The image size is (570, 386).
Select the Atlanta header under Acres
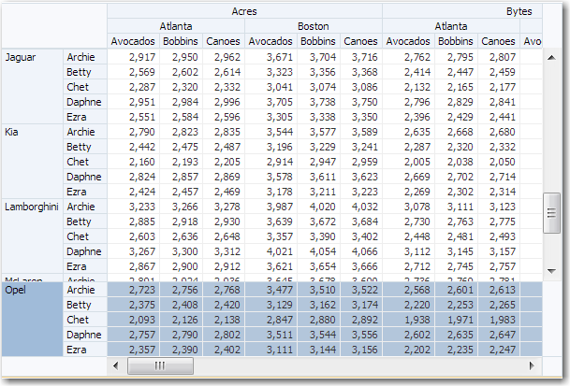[x=176, y=26]
